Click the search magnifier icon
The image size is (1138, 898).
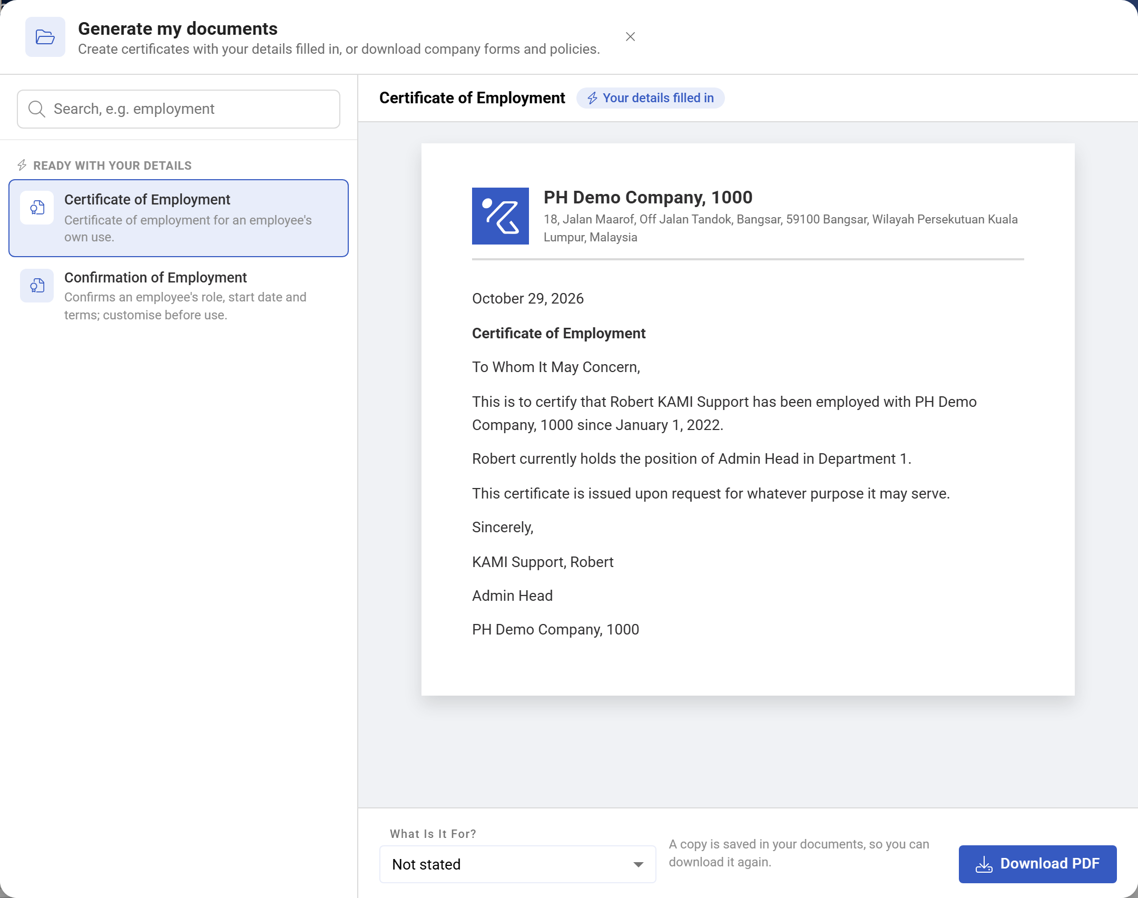tap(36, 109)
